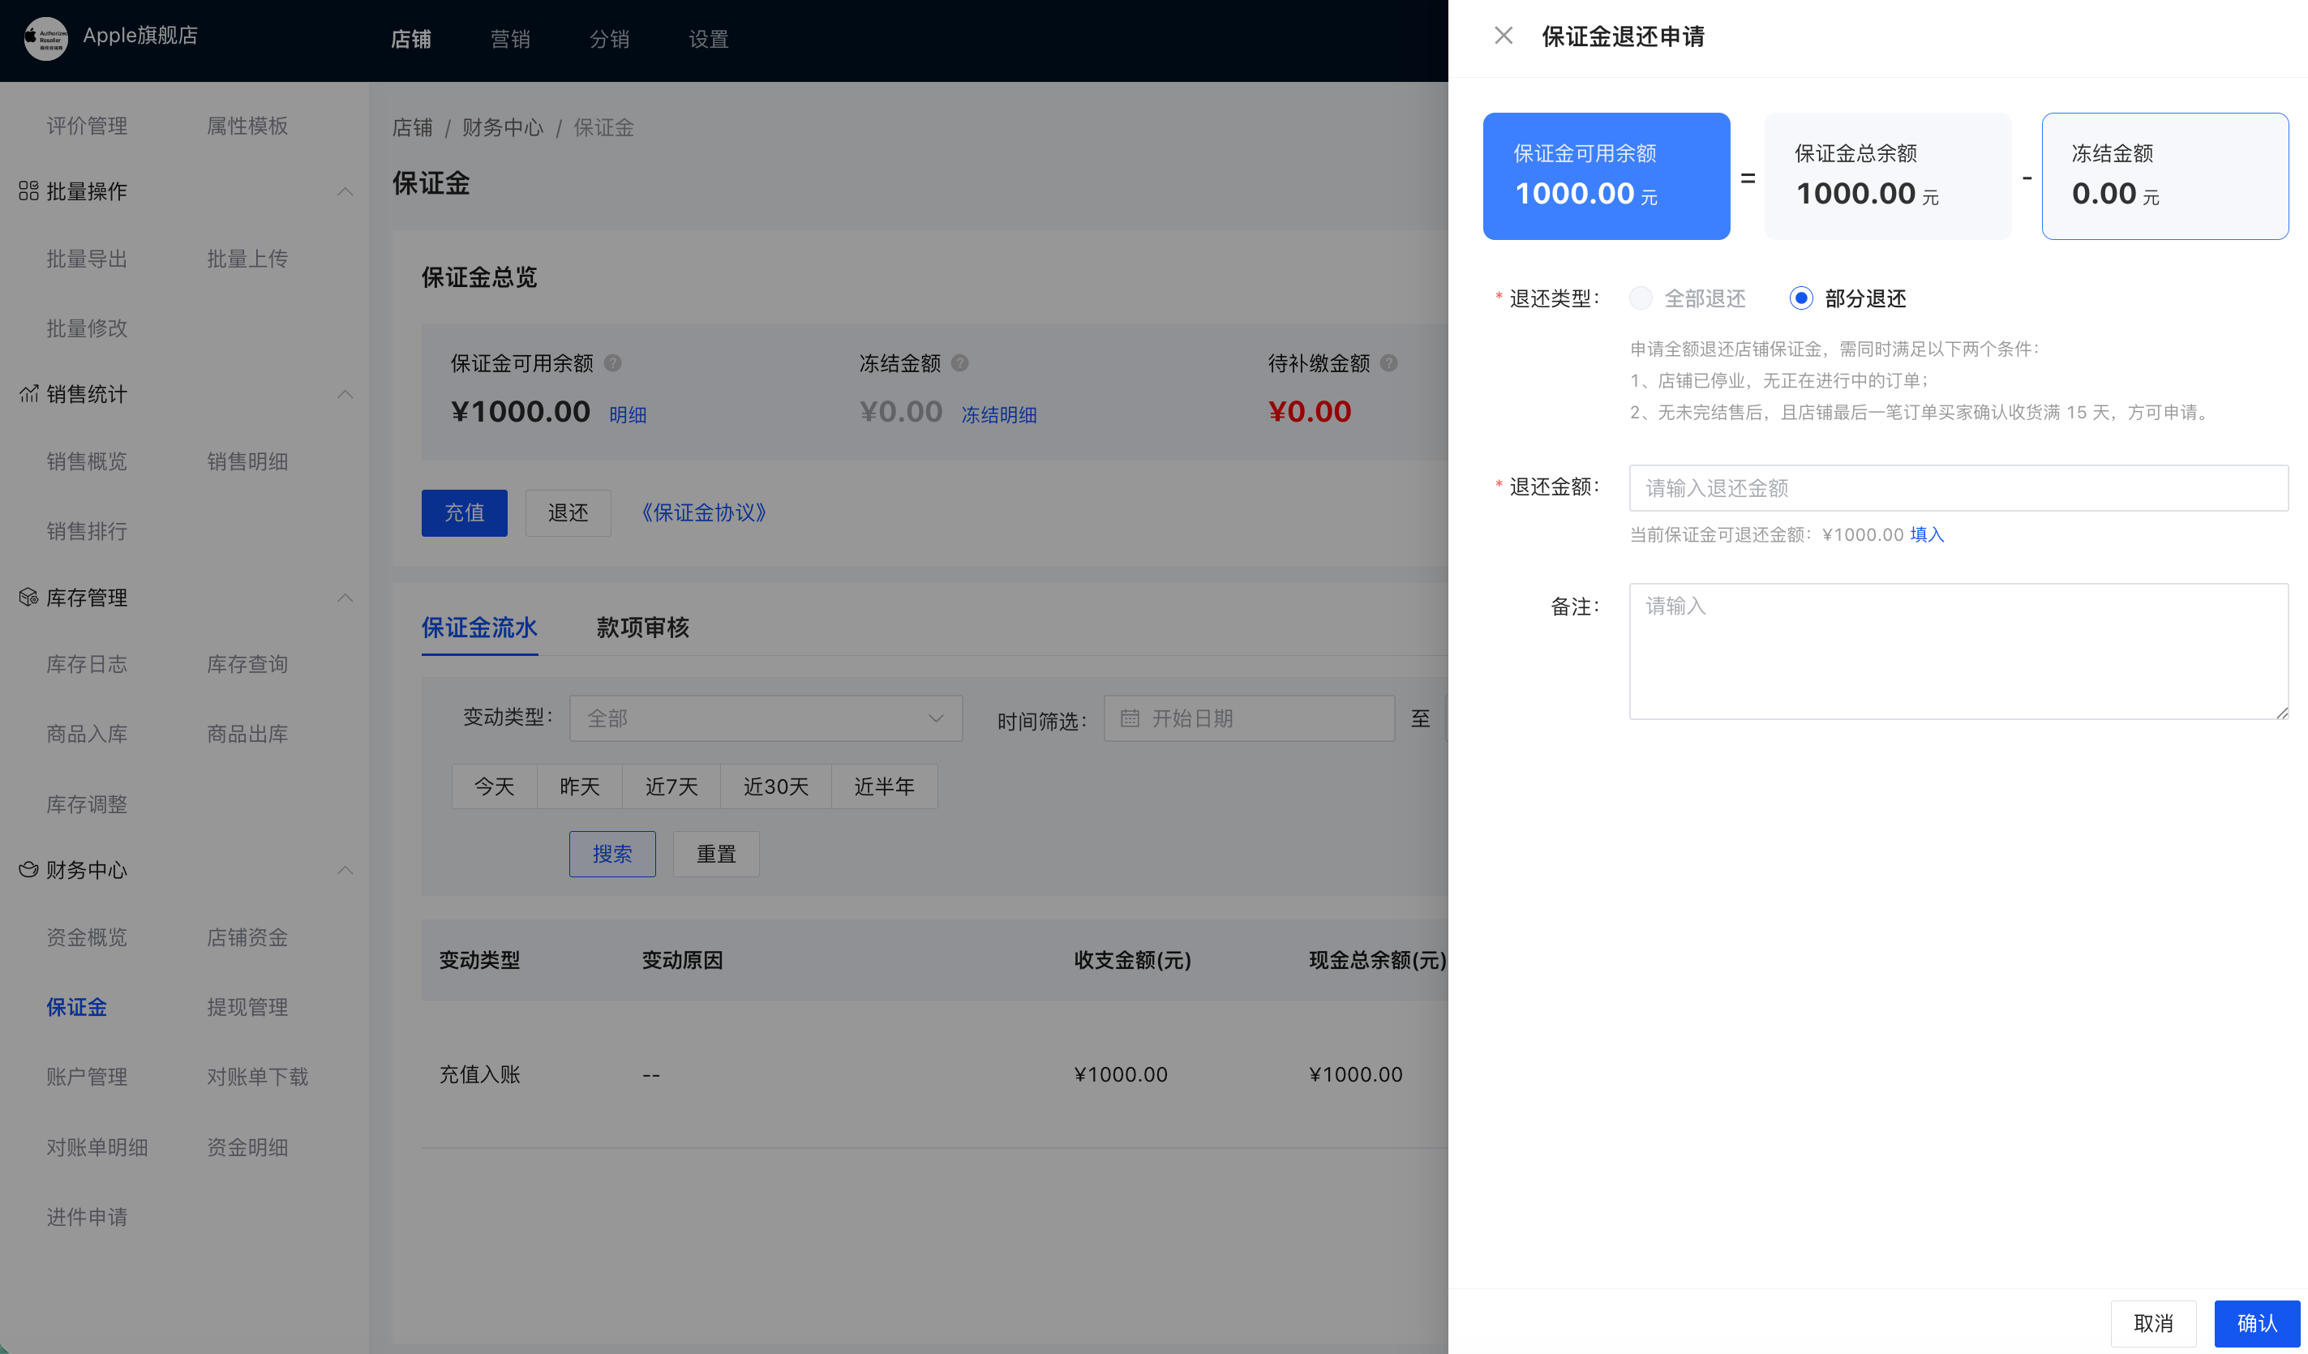The height and width of the screenshot is (1354, 2308).
Task: Click the 库存管理 box icon in sidebar
Action: pyautogui.click(x=28, y=598)
